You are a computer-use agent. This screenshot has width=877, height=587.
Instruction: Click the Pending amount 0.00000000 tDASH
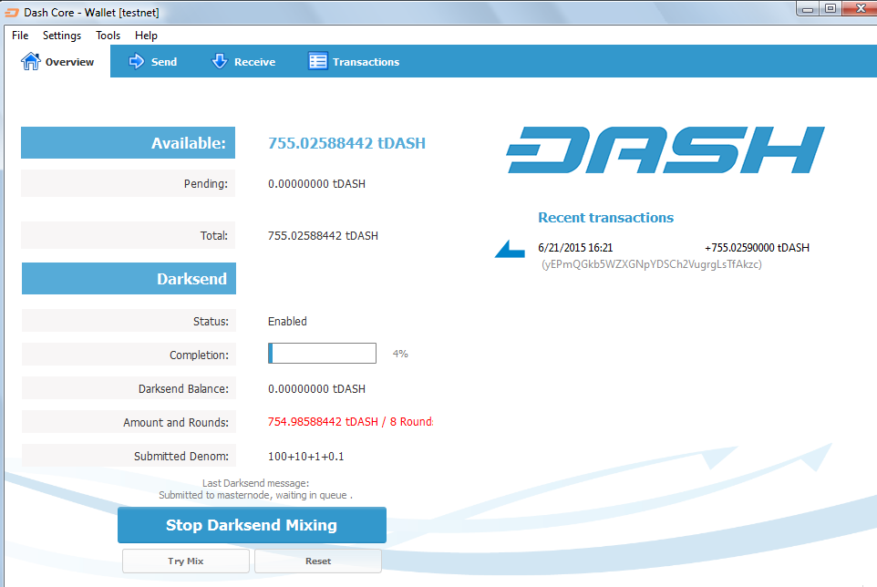click(316, 184)
